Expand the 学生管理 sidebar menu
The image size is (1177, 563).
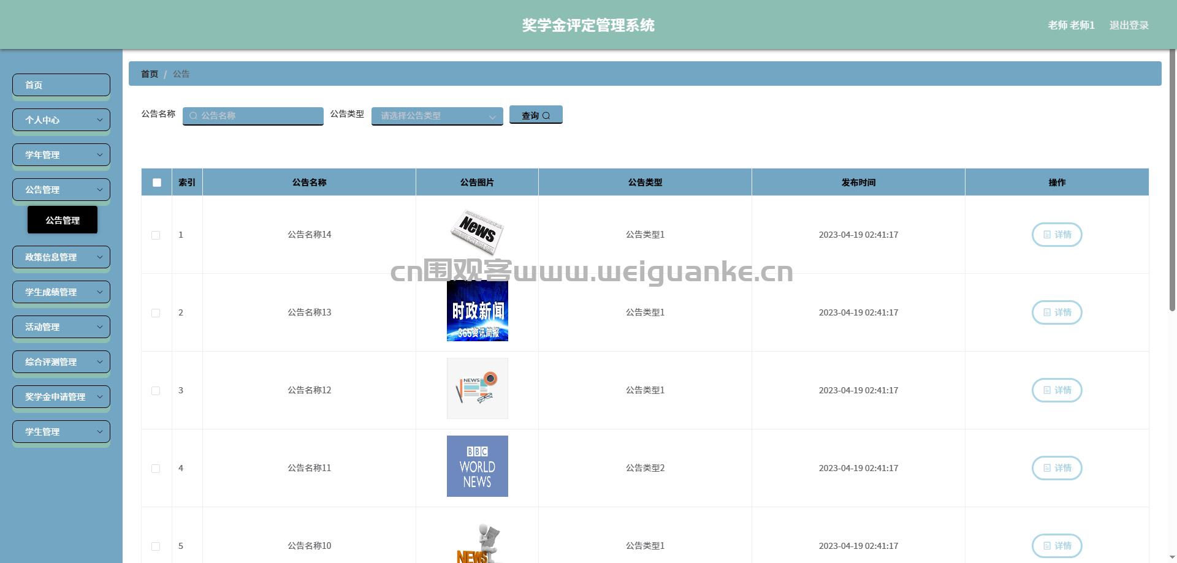[x=61, y=432]
